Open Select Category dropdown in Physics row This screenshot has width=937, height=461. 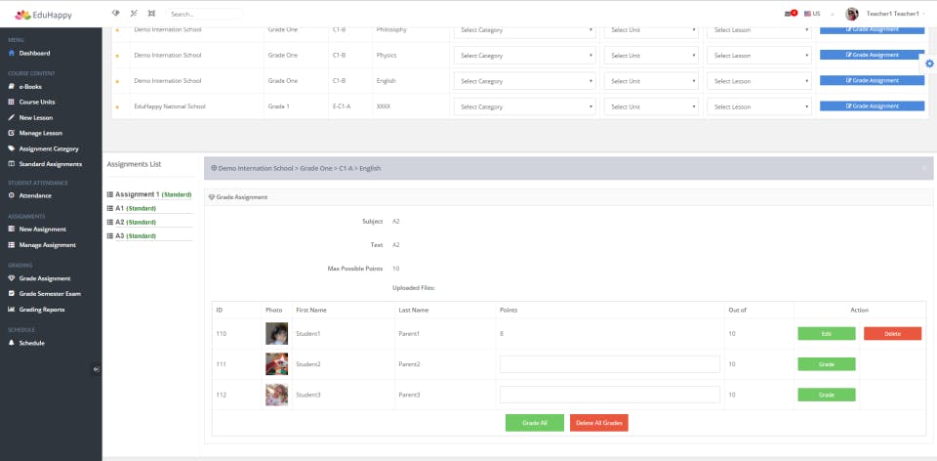tap(525, 56)
